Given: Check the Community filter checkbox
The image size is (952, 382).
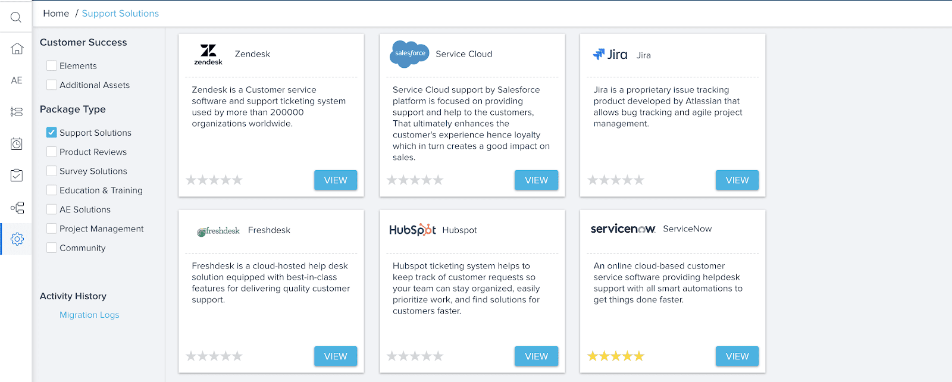Looking at the screenshot, I should pos(52,248).
